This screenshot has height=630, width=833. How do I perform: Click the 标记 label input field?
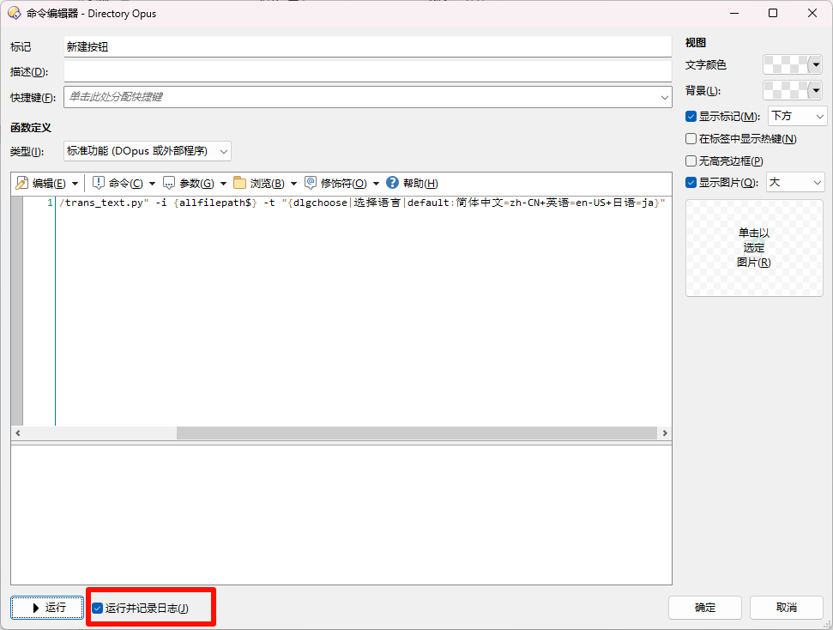(368, 47)
